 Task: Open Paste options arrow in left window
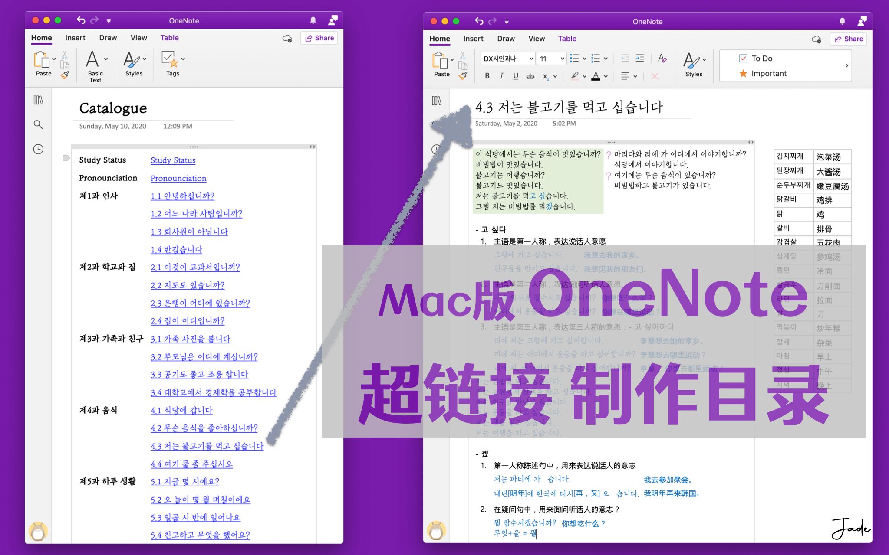(x=54, y=59)
